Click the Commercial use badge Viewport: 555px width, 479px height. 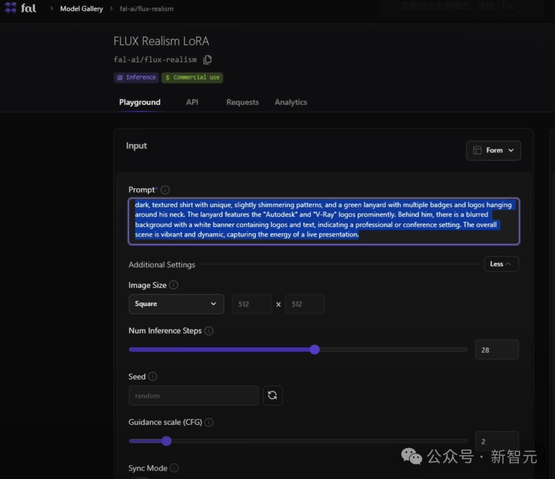(x=192, y=78)
